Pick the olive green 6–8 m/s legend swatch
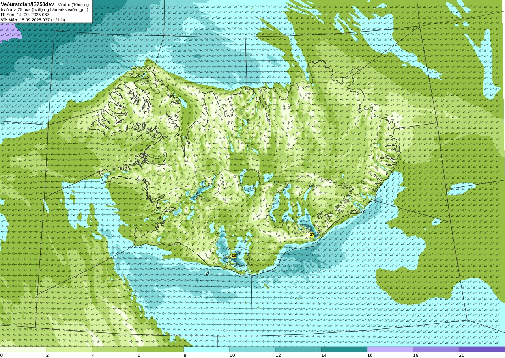This screenshot has width=505, height=358. tap(161, 349)
